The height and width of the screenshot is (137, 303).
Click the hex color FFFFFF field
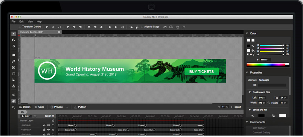[265, 60]
